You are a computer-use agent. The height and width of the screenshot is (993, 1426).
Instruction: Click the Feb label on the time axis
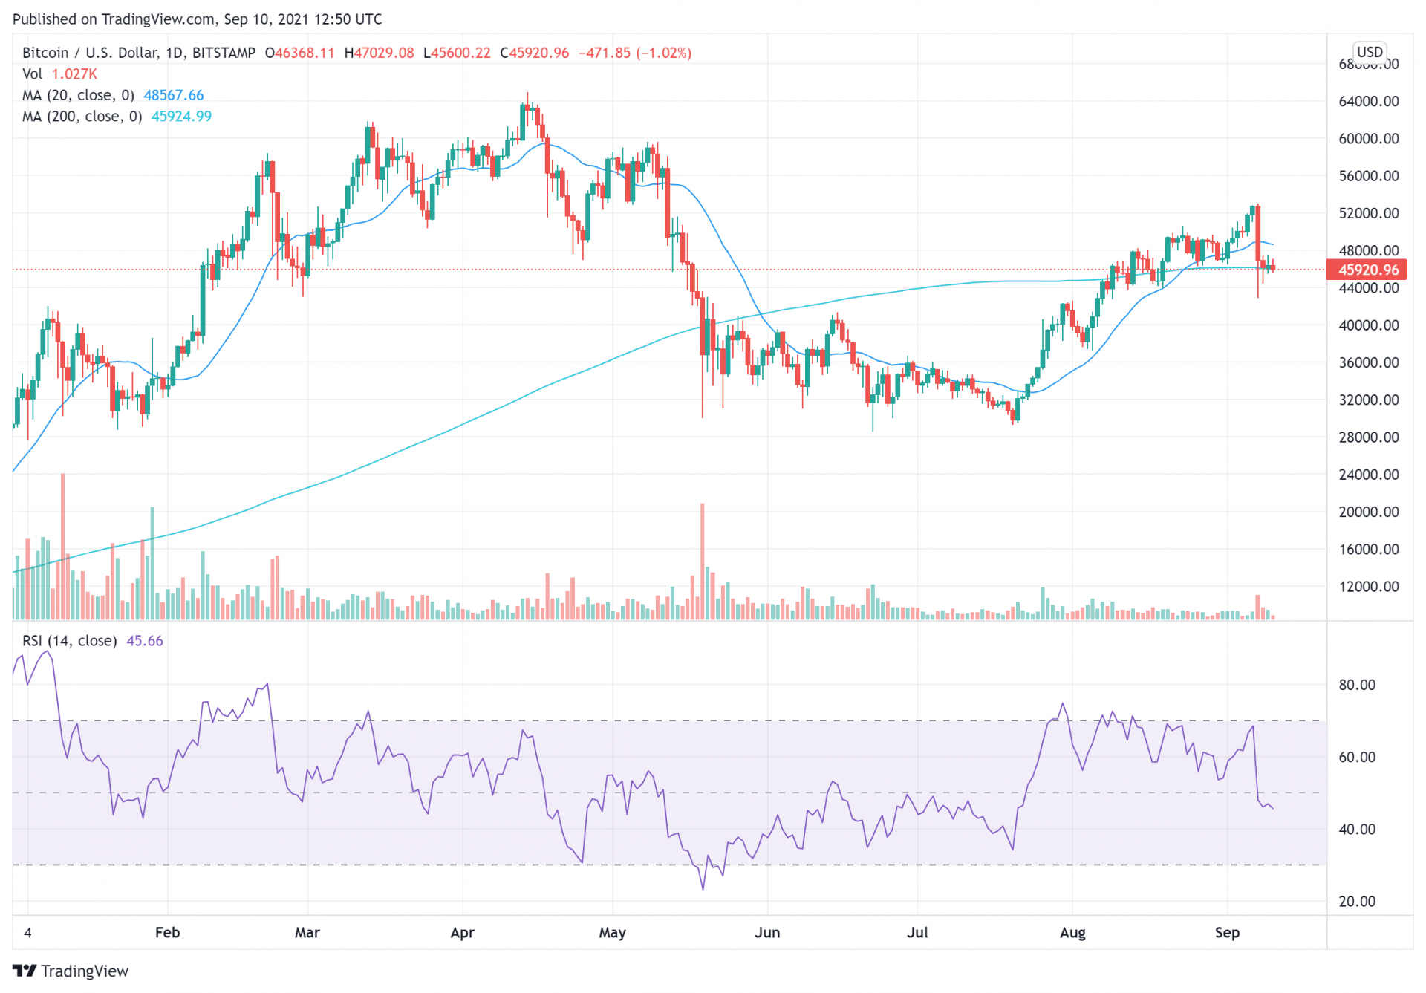pos(167,932)
